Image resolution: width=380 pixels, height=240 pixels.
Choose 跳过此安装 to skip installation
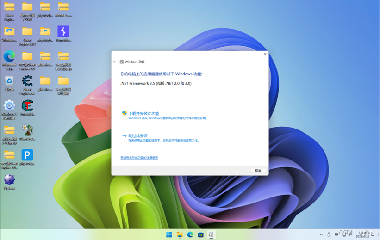tap(137, 136)
